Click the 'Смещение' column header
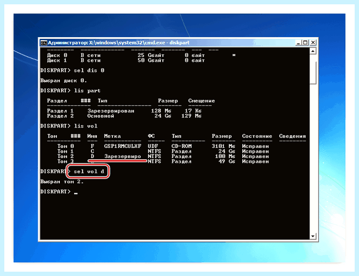The image size is (359, 276). click(x=202, y=101)
